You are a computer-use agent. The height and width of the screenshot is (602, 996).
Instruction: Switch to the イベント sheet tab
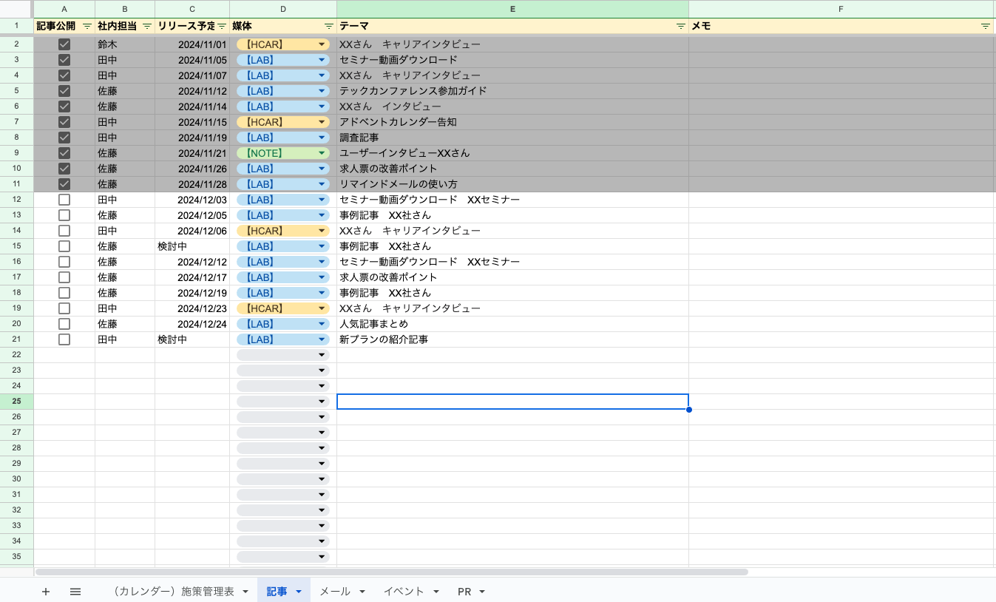[403, 591]
